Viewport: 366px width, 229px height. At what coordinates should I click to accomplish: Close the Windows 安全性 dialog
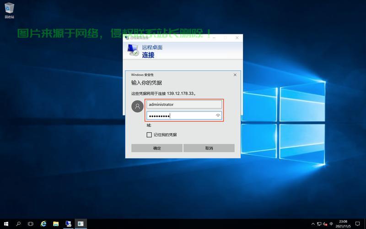[x=235, y=75]
